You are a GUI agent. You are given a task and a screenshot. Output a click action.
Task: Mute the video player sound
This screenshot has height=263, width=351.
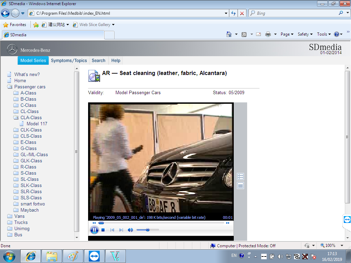tap(130, 230)
